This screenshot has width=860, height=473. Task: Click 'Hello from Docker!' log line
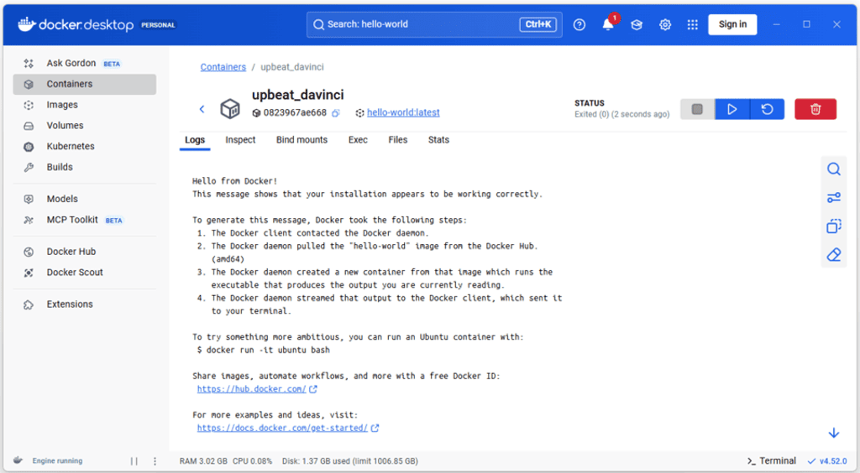[235, 181]
